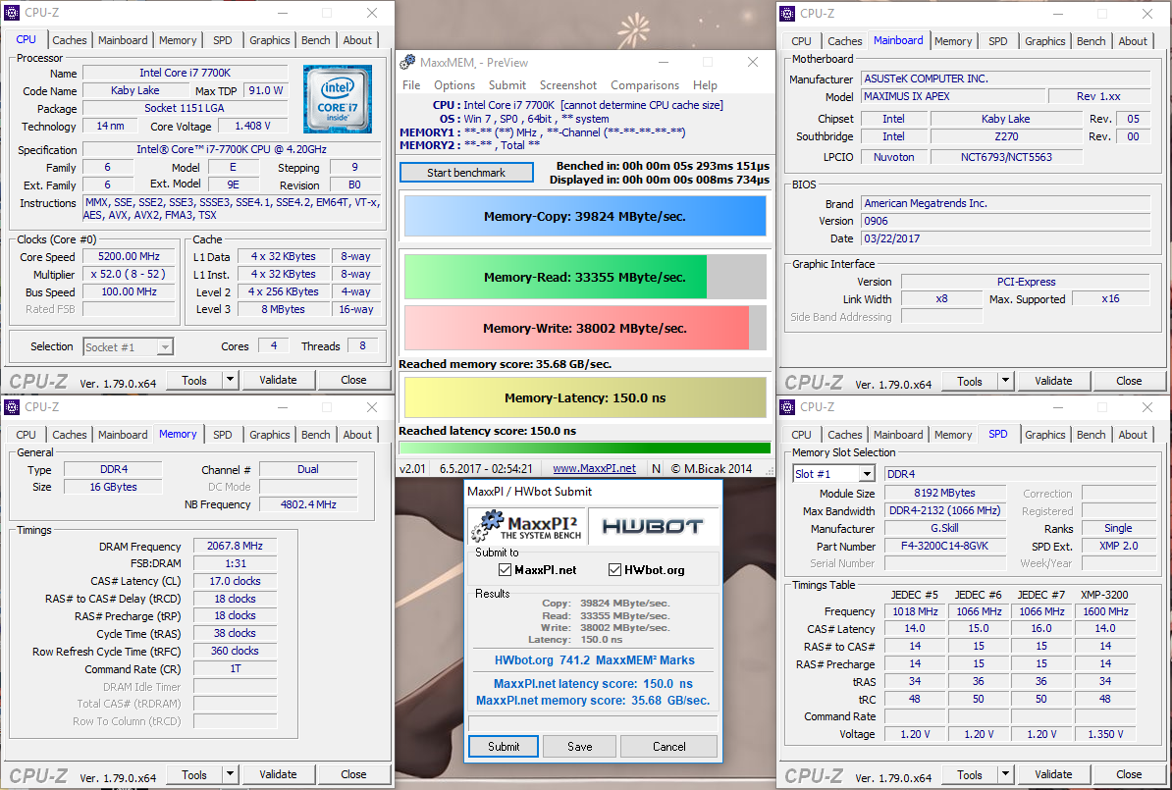Click the N indicator in MaxxMEM status bar
1172x790 pixels.
click(656, 469)
